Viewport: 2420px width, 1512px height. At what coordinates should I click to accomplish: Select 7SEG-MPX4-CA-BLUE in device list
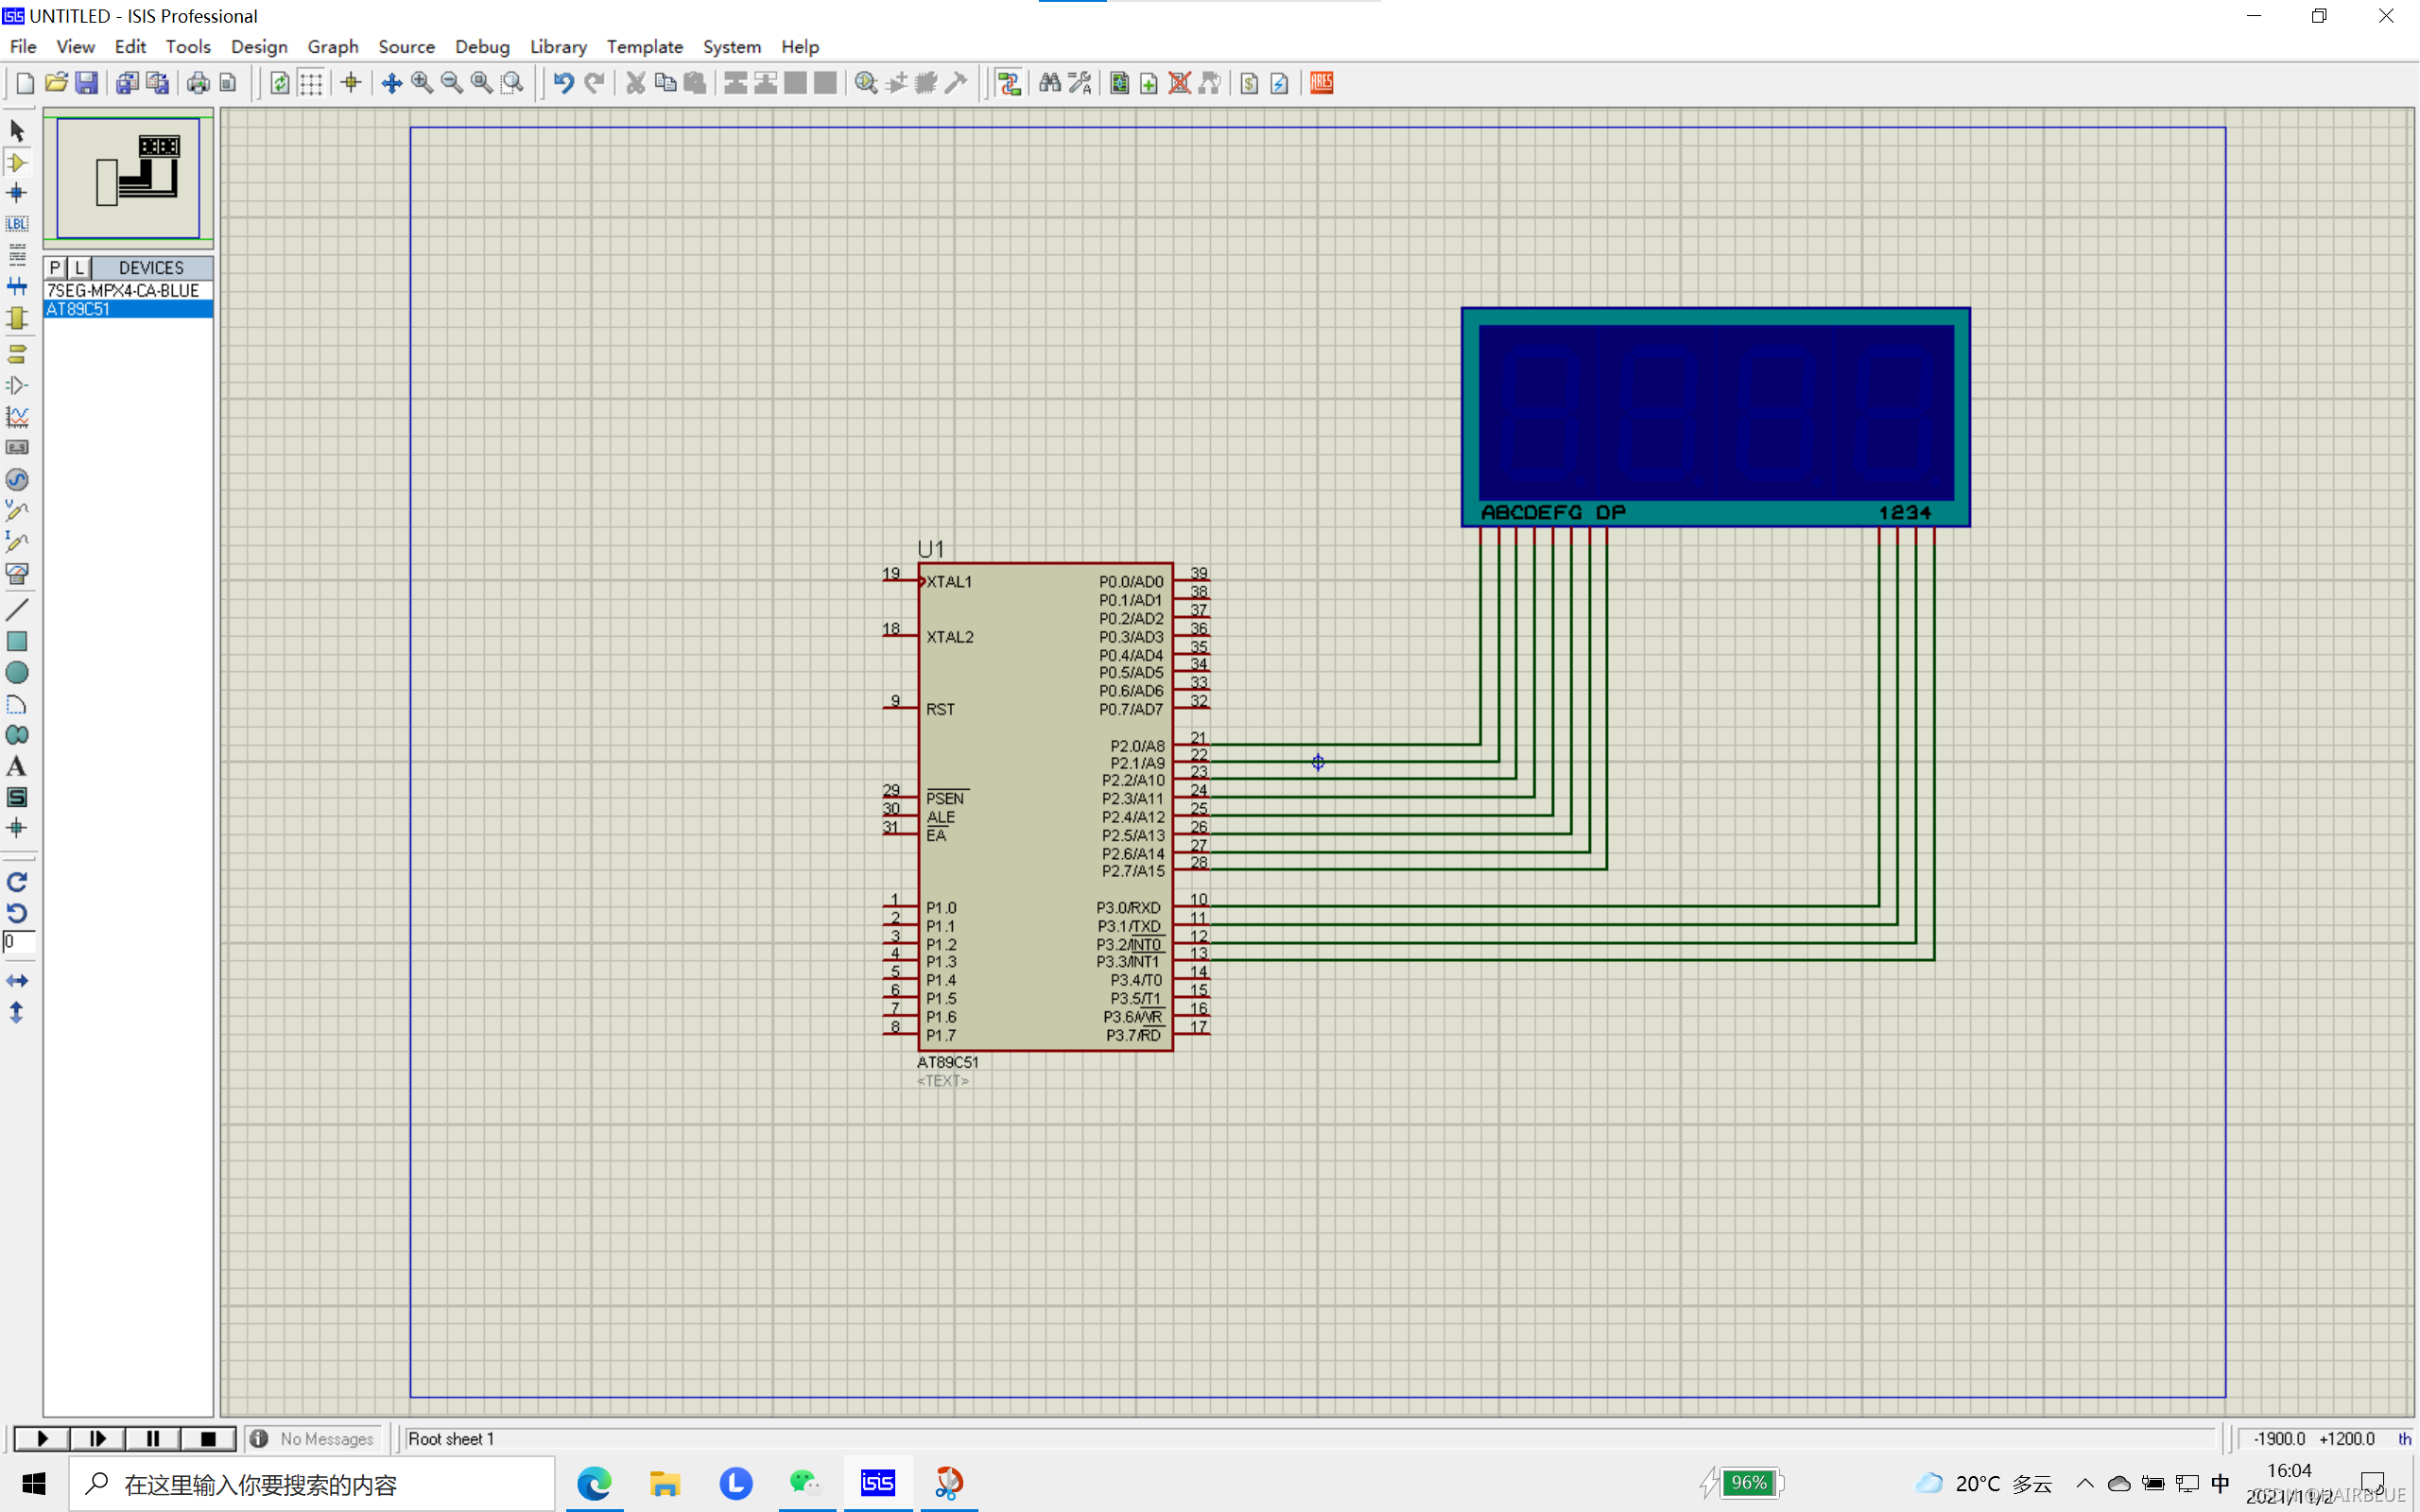[x=123, y=290]
